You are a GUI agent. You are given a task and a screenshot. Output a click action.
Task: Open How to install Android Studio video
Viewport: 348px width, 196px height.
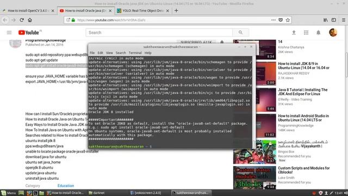point(303,118)
